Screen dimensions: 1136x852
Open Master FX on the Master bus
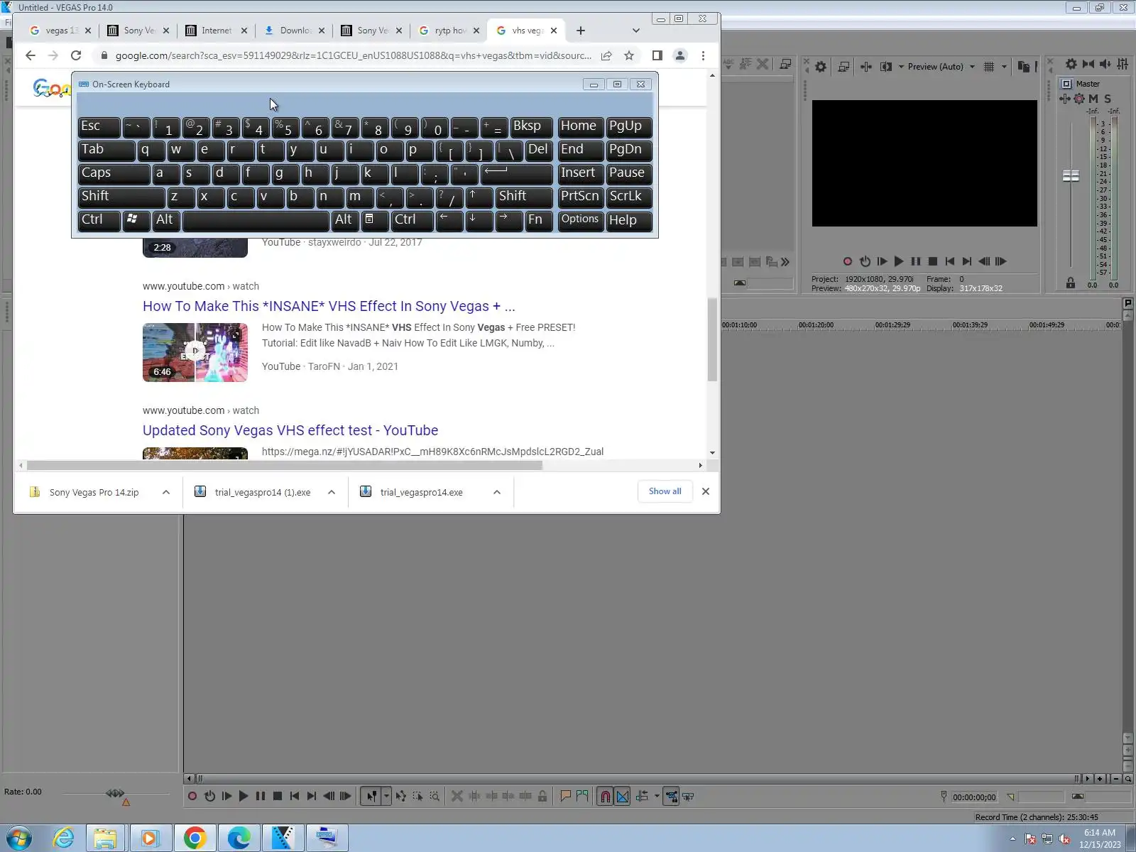[x=1065, y=99]
